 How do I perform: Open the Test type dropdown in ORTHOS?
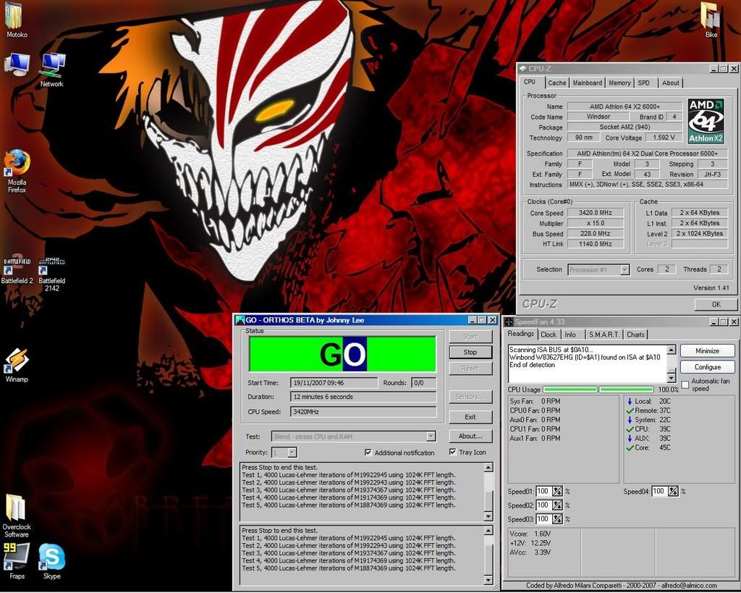431,437
